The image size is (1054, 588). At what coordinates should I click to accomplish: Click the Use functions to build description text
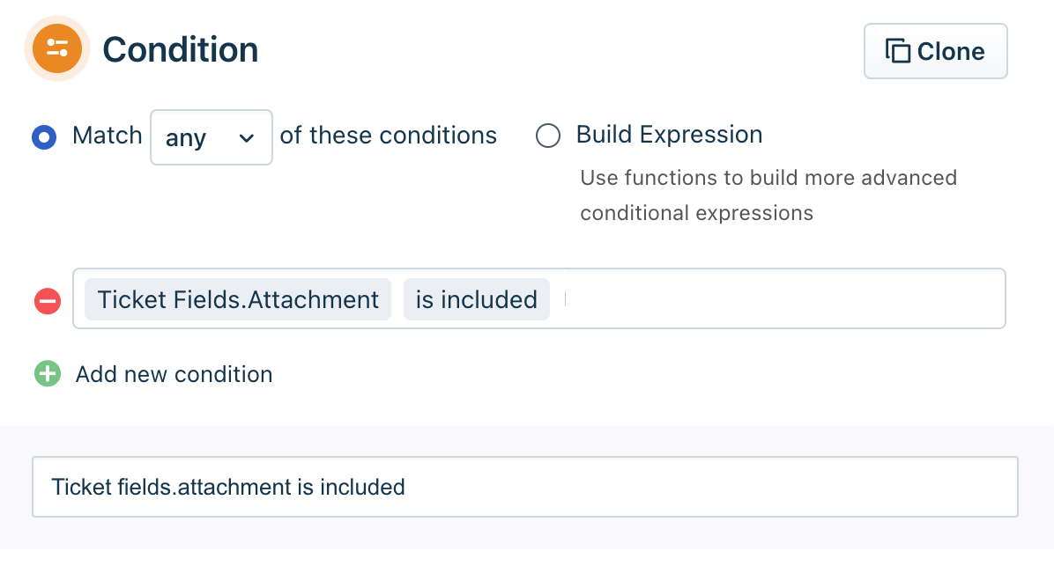(768, 195)
